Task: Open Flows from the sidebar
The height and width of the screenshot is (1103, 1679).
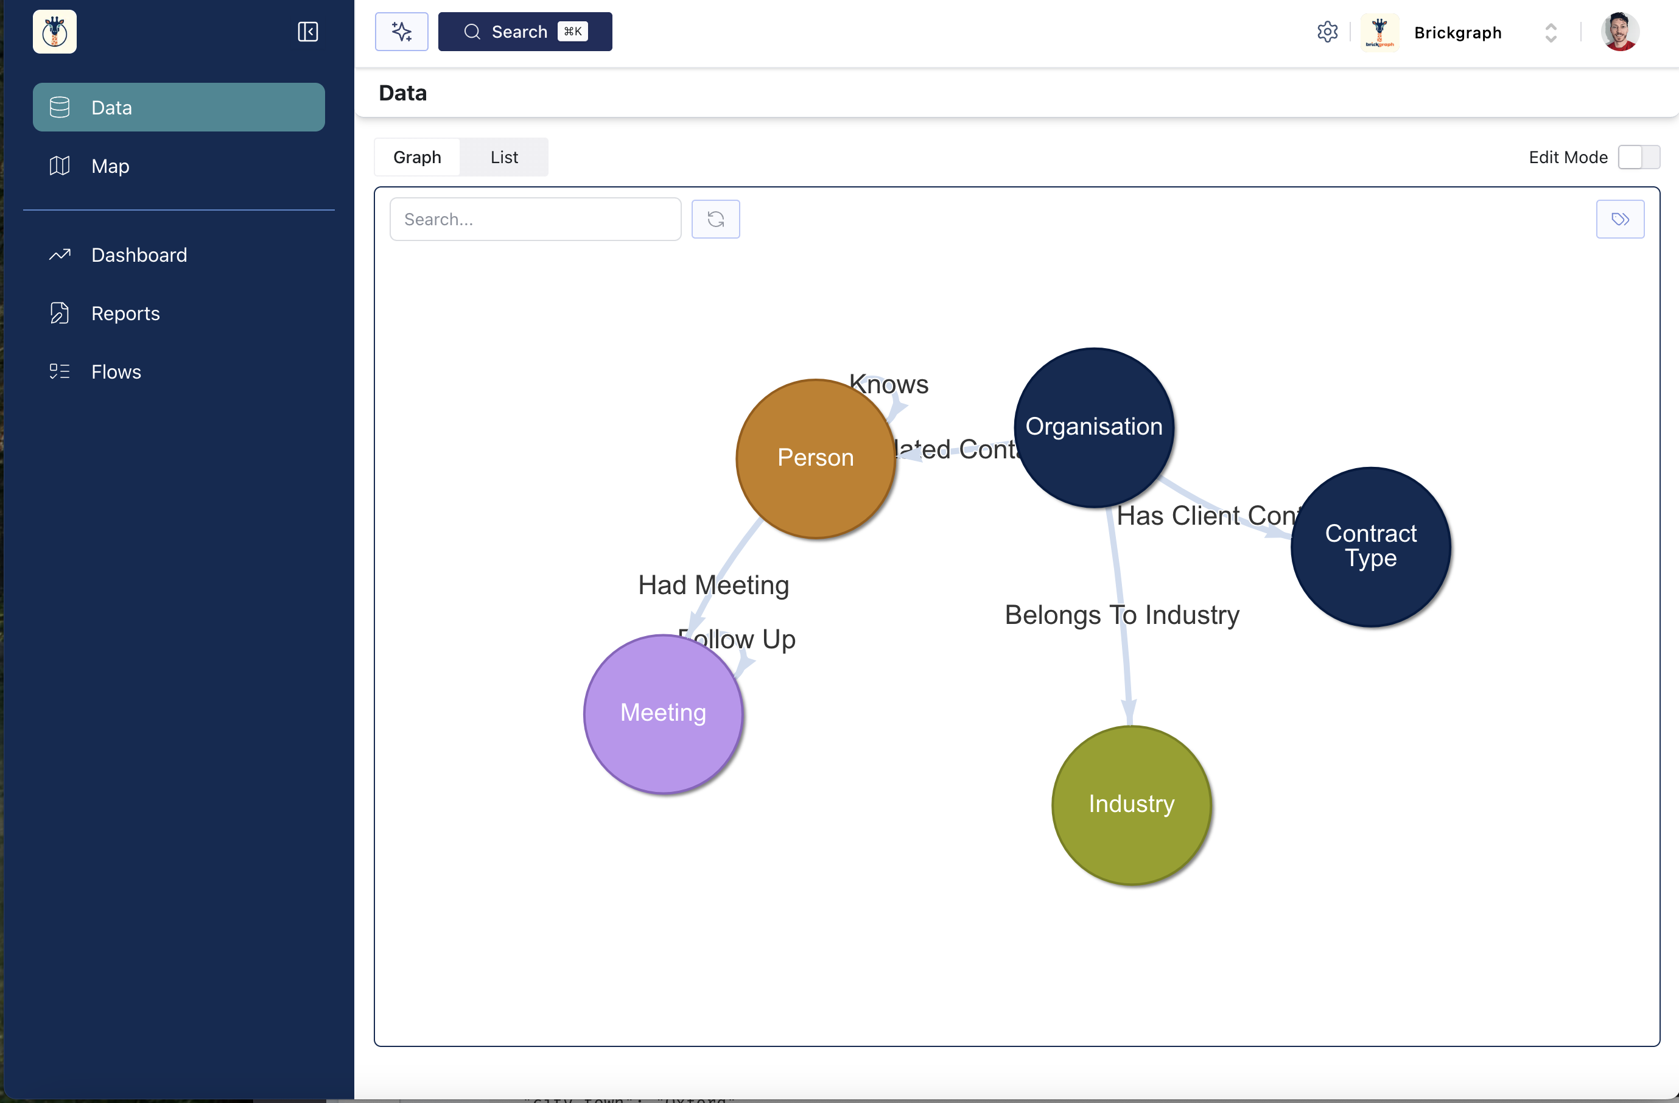Action: 116,373
